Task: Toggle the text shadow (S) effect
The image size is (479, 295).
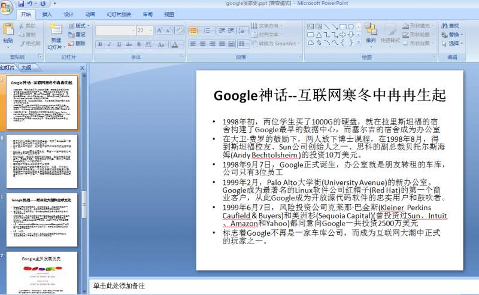Action: pos(139,44)
